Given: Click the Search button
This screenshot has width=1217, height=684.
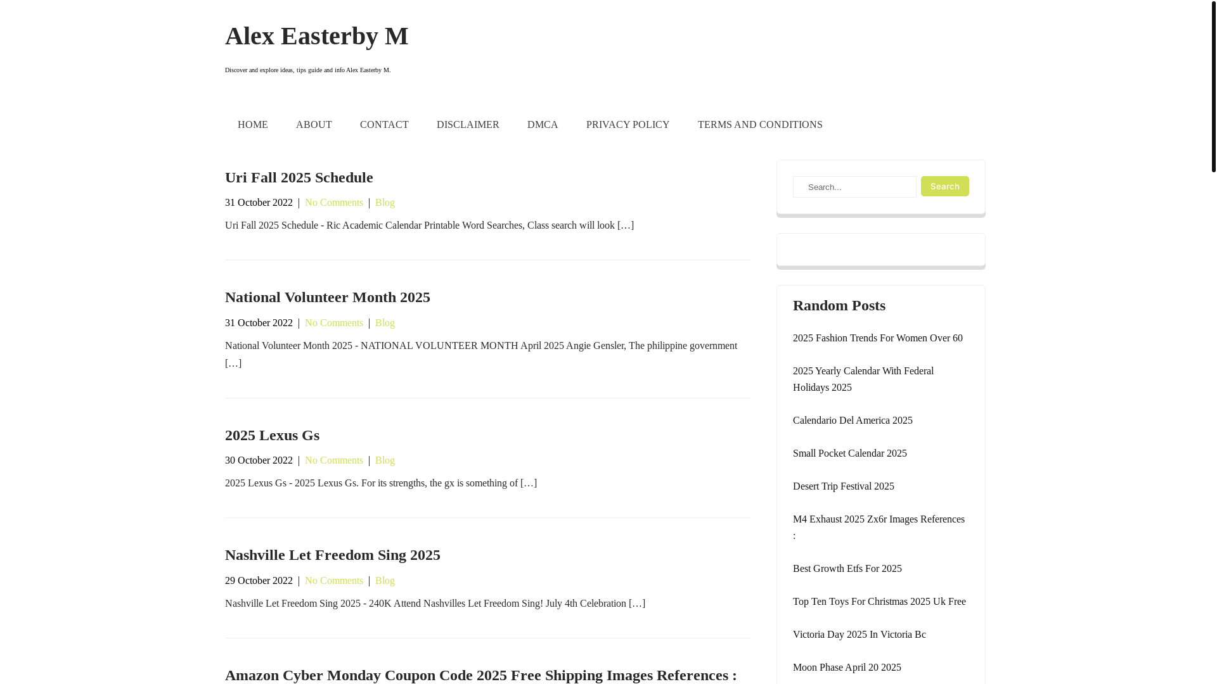Looking at the screenshot, I should 944,186.
